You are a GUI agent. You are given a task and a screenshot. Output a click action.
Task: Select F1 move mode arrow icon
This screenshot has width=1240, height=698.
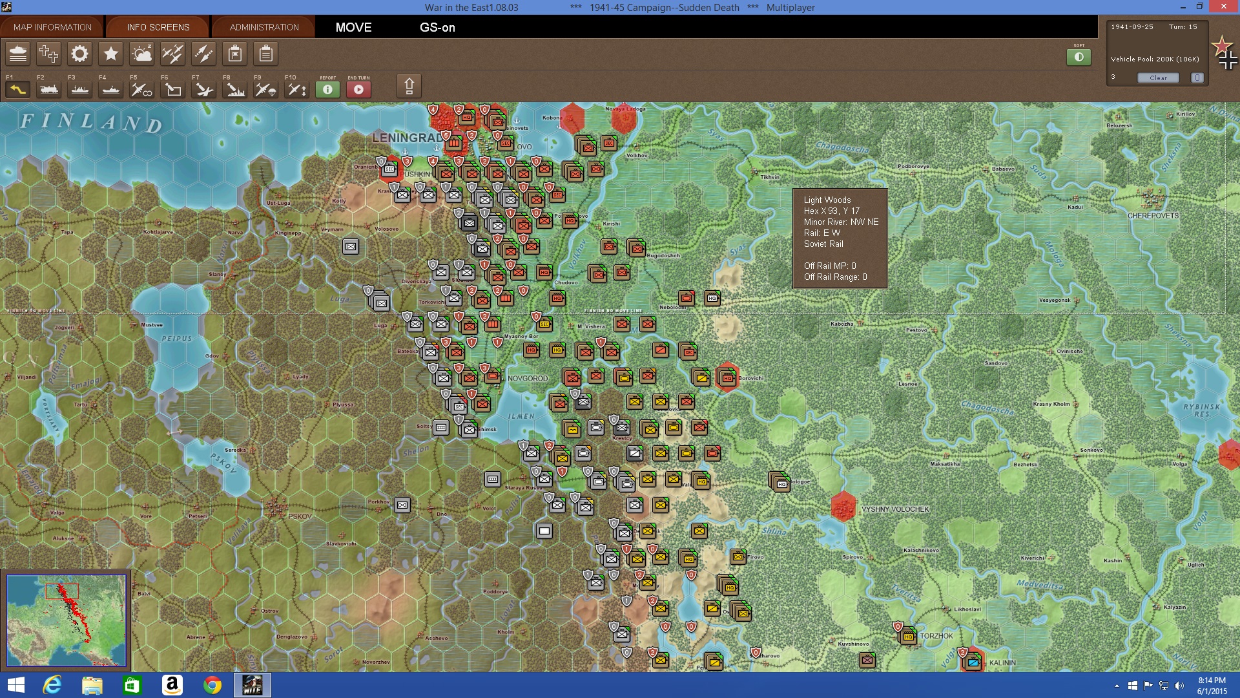(x=18, y=89)
